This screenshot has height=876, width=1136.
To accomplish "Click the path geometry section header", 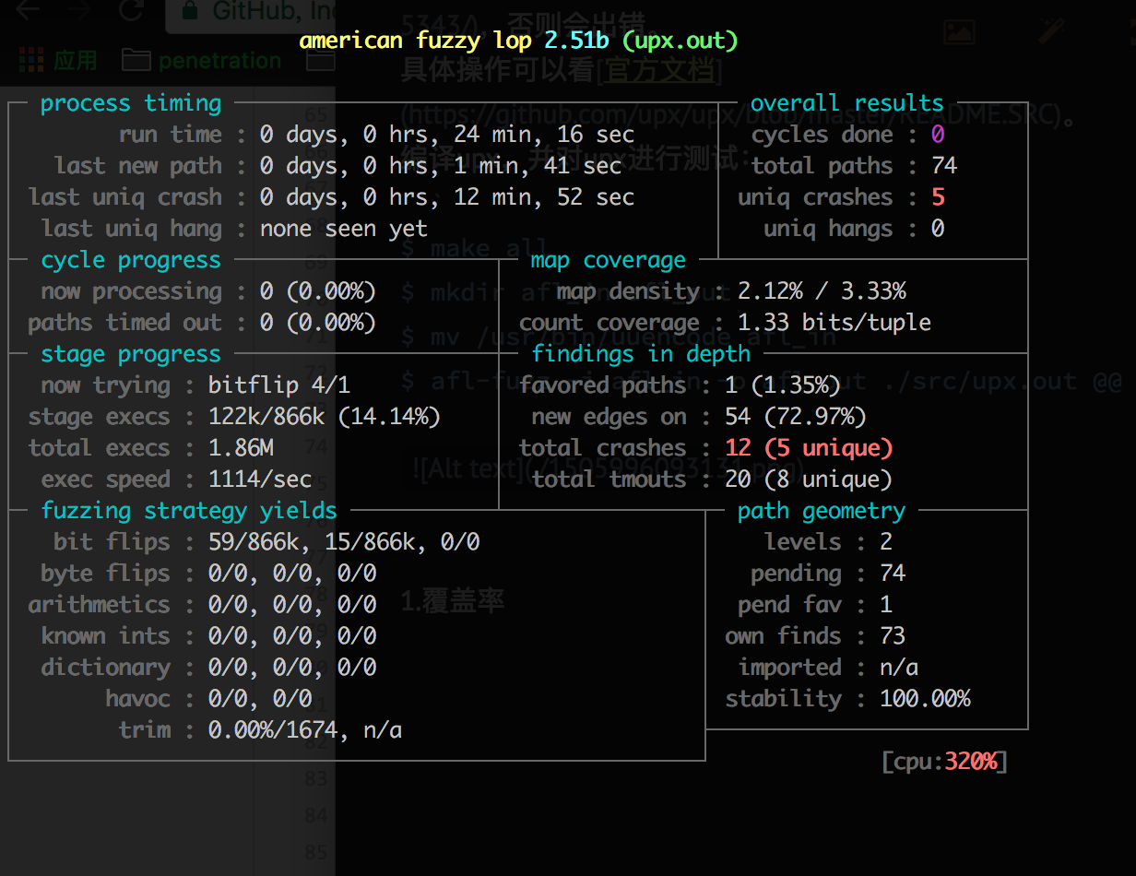I will tap(821, 511).
